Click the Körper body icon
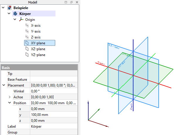Viewport: 176px width, 135px height. pos(15,14)
